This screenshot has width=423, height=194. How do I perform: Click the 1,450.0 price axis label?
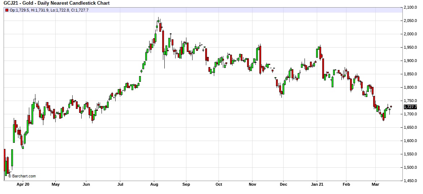click(x=411, y=181)
